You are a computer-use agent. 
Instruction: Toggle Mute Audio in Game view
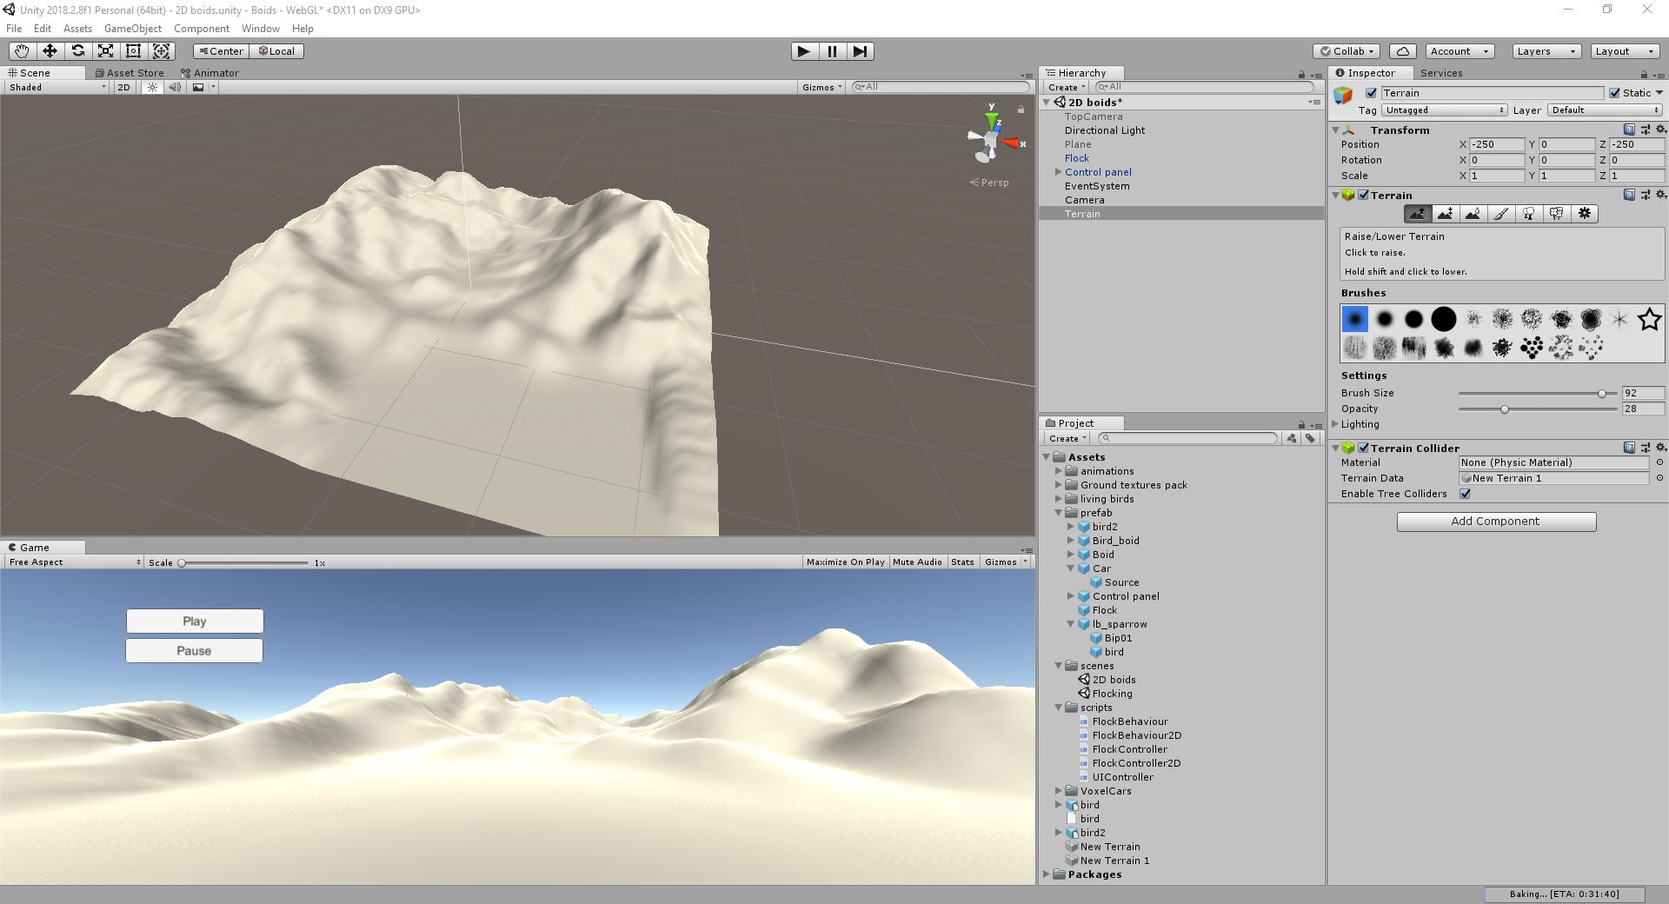917,562
